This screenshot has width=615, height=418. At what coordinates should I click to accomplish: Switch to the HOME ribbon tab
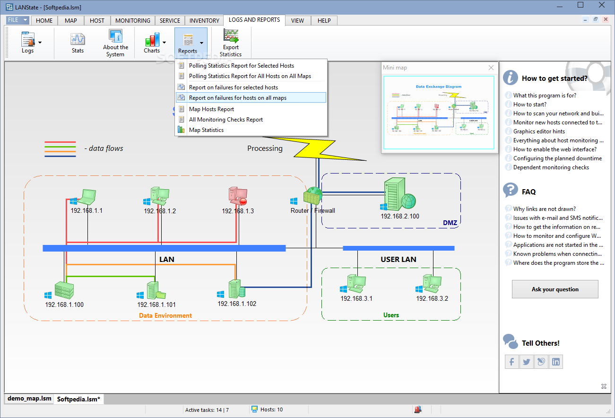click(x=44, y=20)
